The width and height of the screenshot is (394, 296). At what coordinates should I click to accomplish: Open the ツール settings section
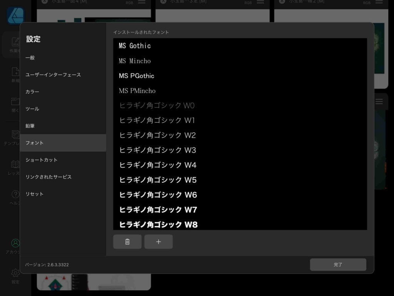[63, 109]
